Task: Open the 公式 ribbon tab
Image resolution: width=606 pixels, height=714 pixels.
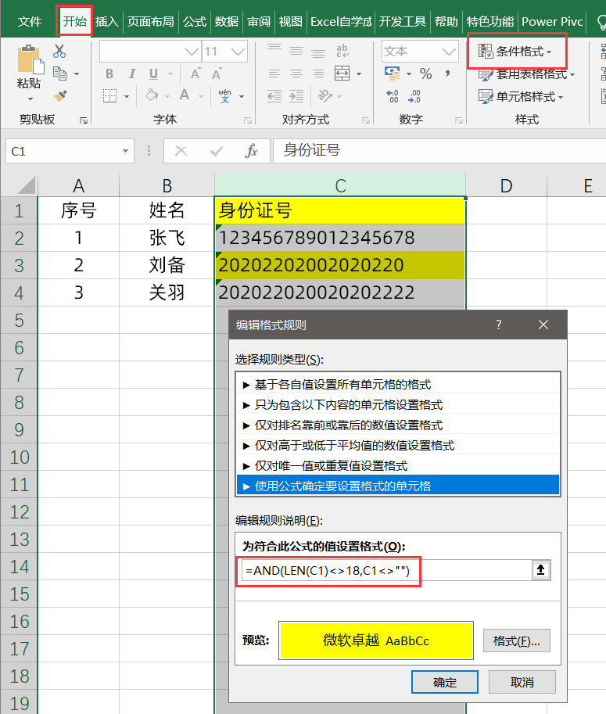Action: point(194,21)
